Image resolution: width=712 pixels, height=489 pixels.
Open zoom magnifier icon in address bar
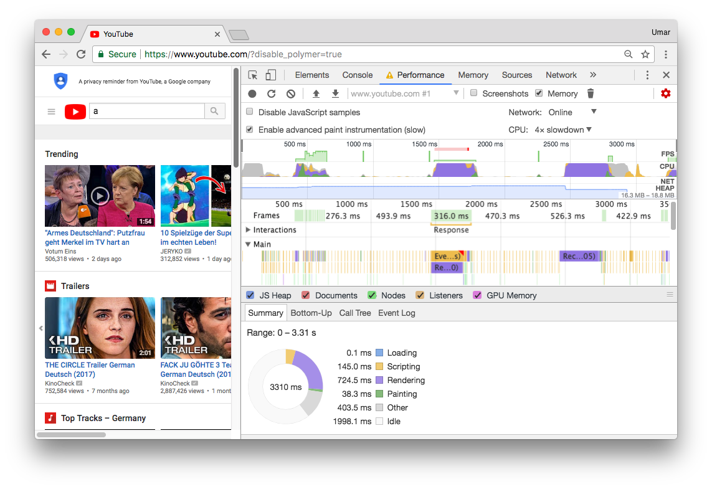(x=629, y=54)
